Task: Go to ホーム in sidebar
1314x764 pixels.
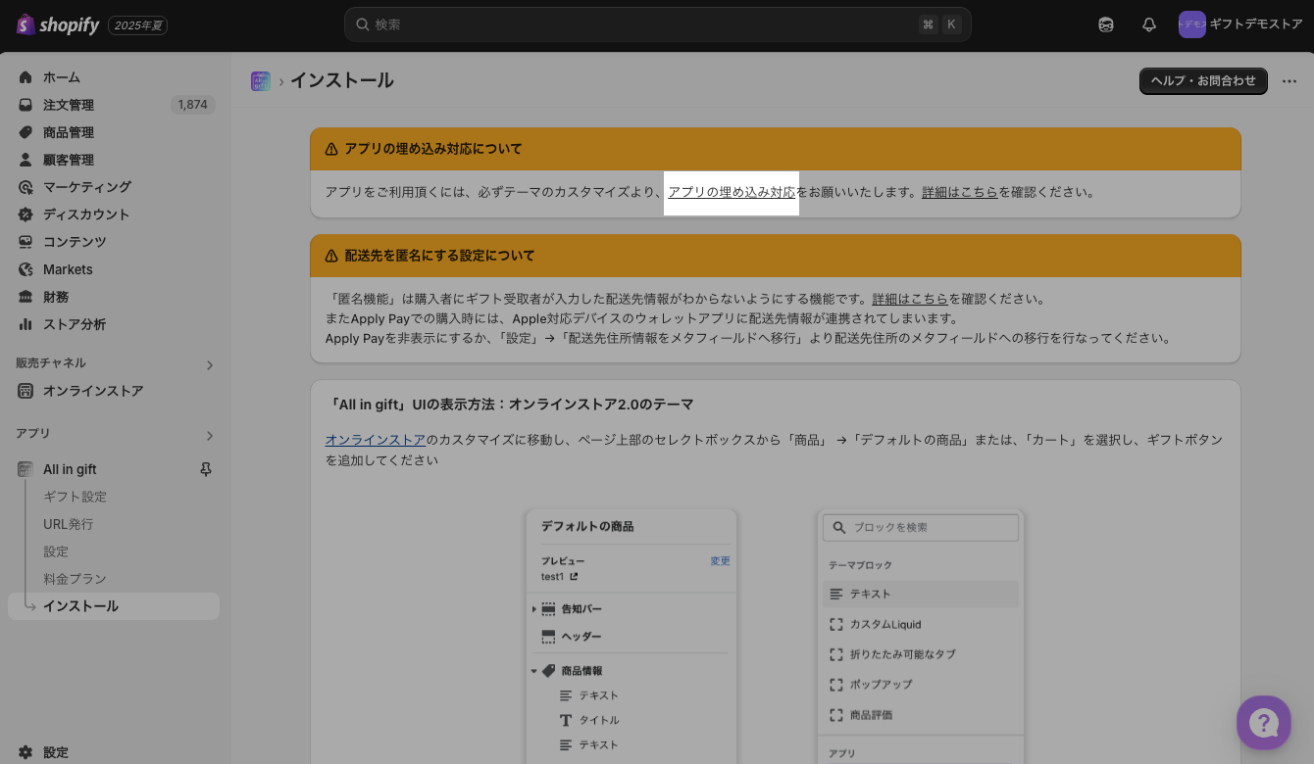Action: (62, 77)
